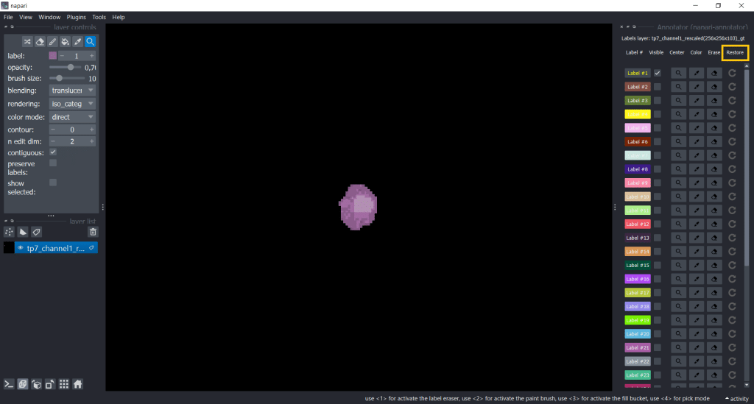This screenshot has height=404, width=754.
Task: Toggle grid mode
Action: (64, 383)
